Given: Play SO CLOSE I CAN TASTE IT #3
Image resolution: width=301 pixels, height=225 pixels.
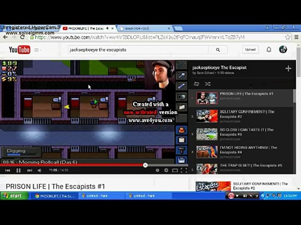Looking at the screenshot, I should [x=241, y=134].
